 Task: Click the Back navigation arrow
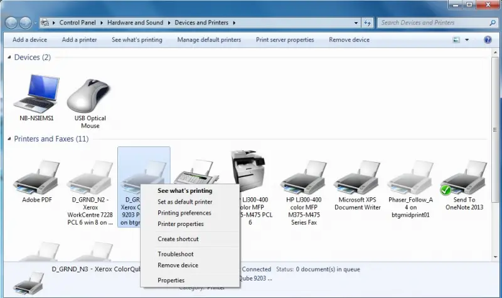tap(11, 23)
